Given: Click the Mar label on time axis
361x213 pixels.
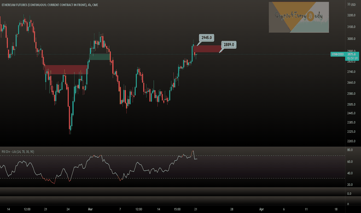Looking at the screenshot, I should pos(90,209).
